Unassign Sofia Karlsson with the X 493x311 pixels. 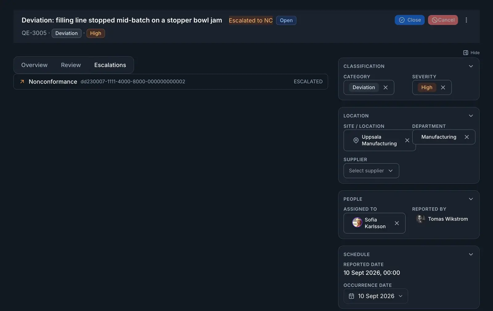tap(397, 223)
